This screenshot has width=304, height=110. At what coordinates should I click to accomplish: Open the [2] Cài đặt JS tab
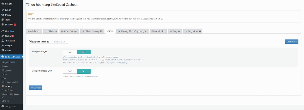pos(51,31)
